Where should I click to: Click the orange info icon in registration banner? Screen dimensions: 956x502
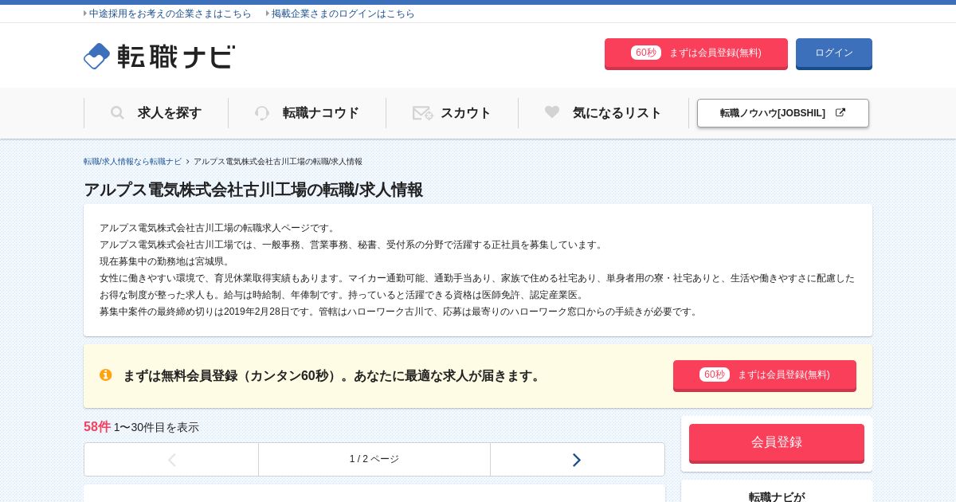106,375
